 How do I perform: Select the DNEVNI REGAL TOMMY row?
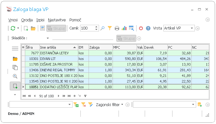pyautogui.click(x=115, y=70)
